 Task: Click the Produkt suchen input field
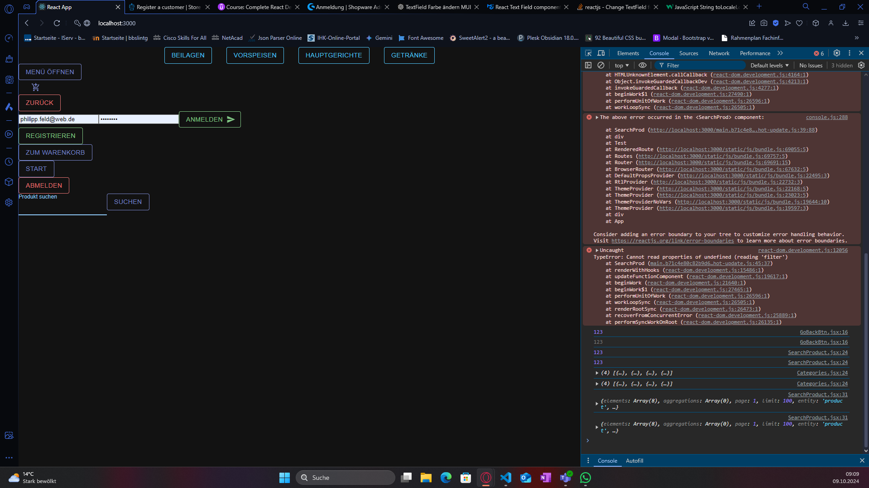[x=62, y=208]
